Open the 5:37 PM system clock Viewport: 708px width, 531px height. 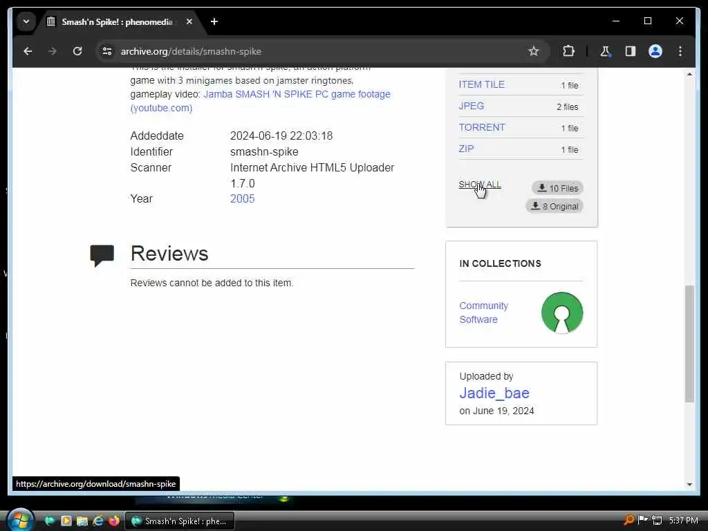point(683,521)
